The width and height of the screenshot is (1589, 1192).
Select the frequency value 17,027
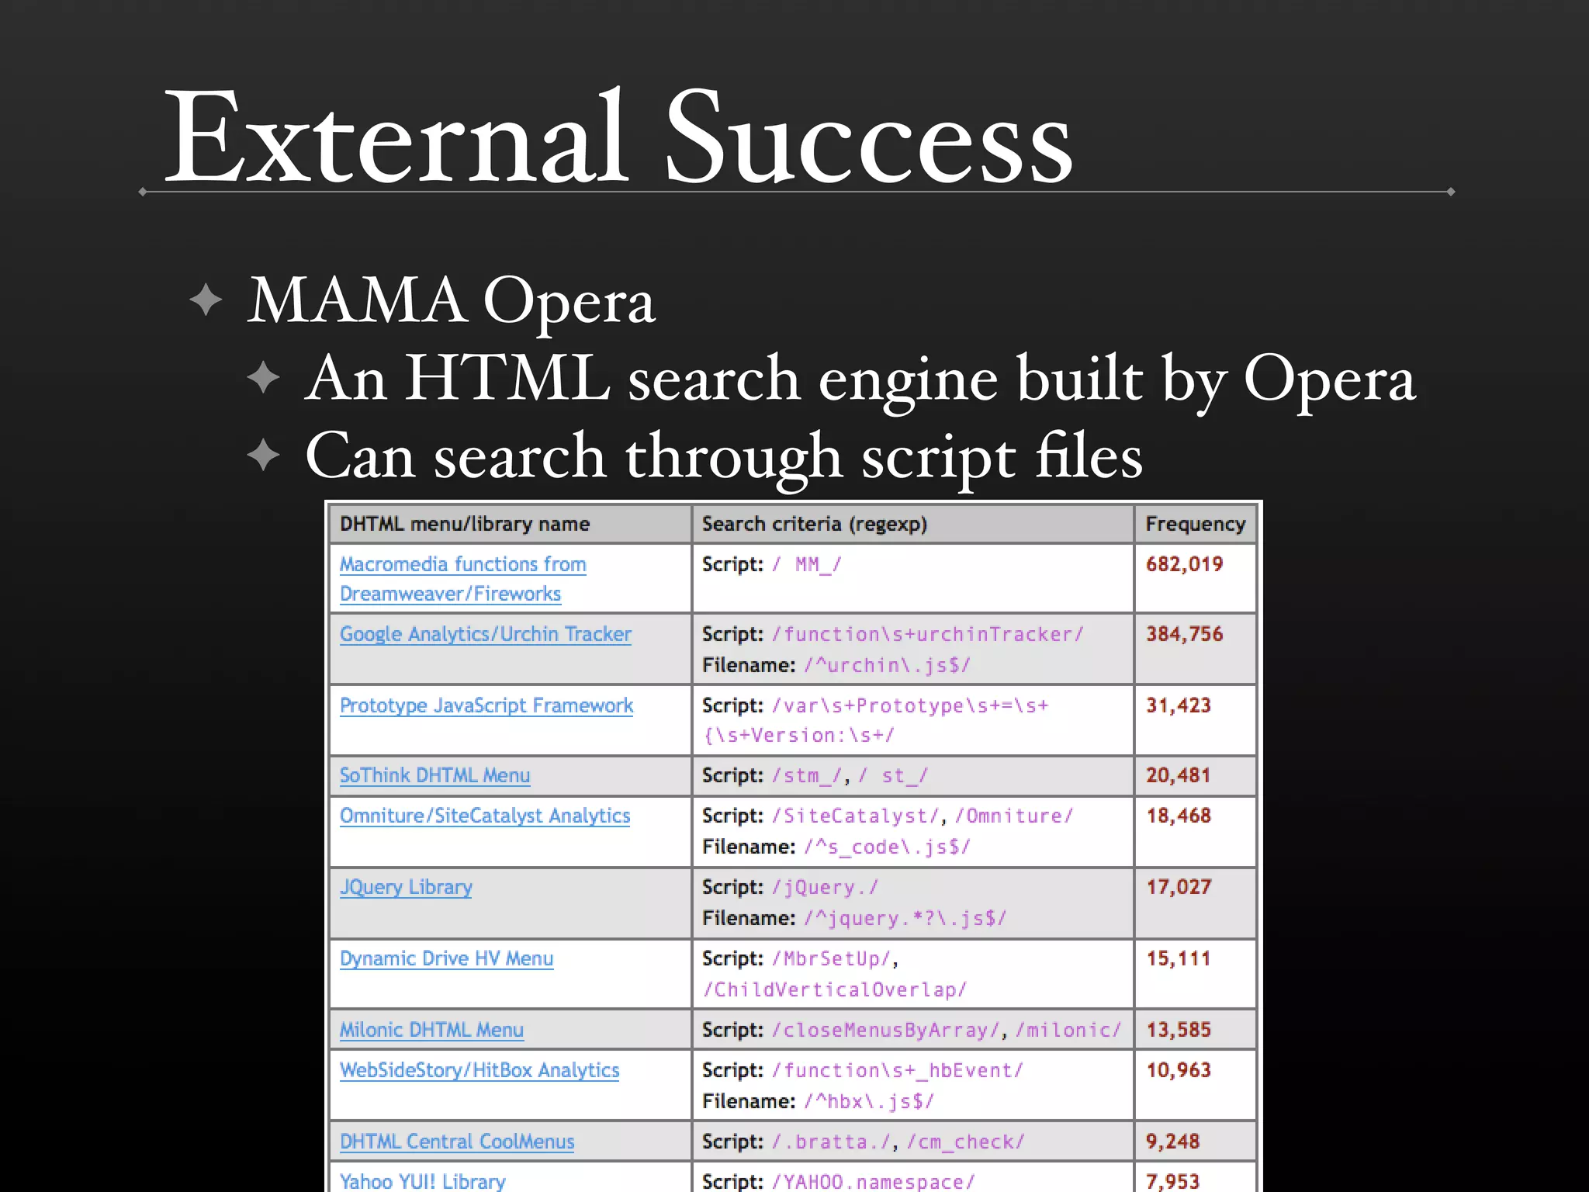tap(1179, 887)
